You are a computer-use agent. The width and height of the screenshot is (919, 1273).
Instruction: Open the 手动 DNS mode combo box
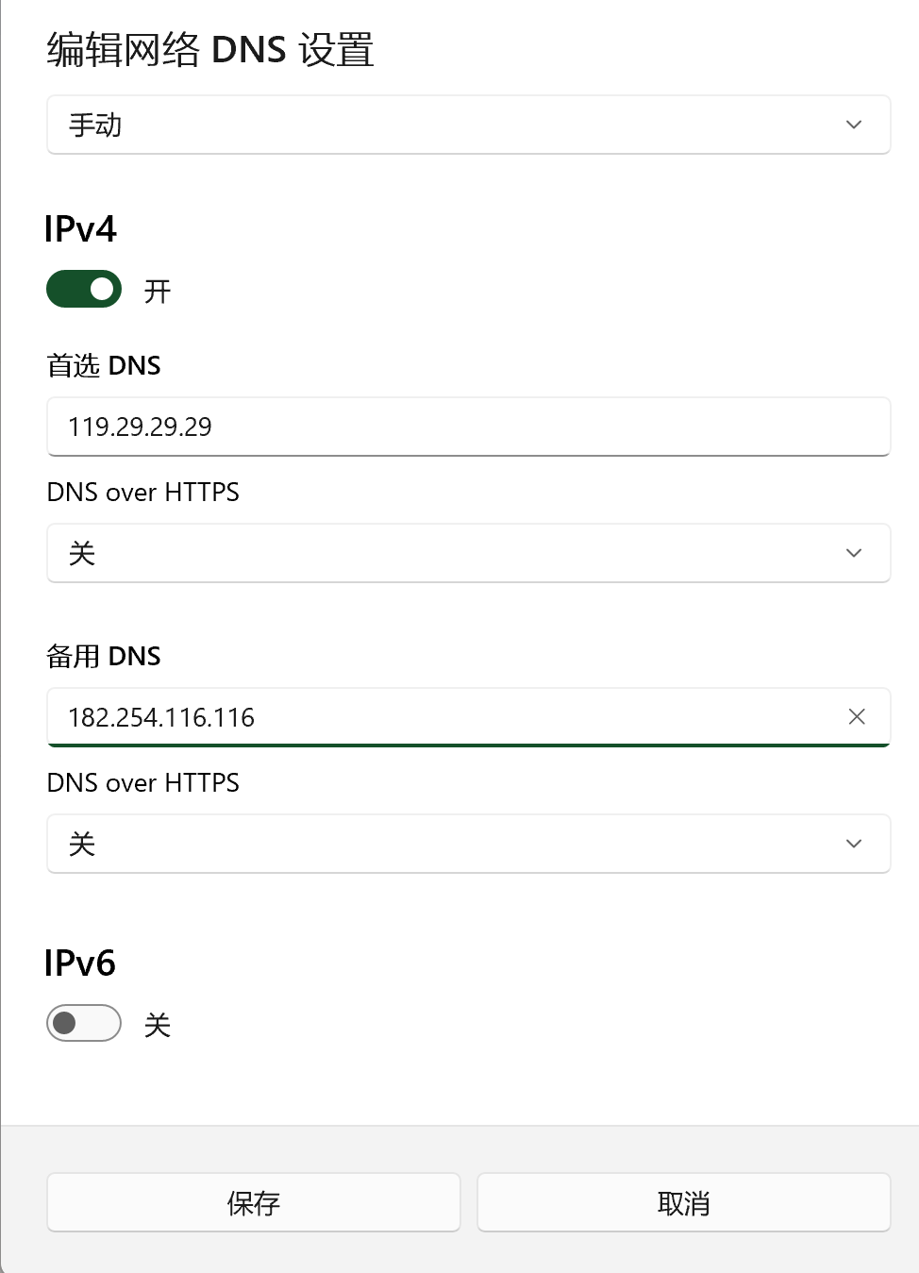point(469,125)
